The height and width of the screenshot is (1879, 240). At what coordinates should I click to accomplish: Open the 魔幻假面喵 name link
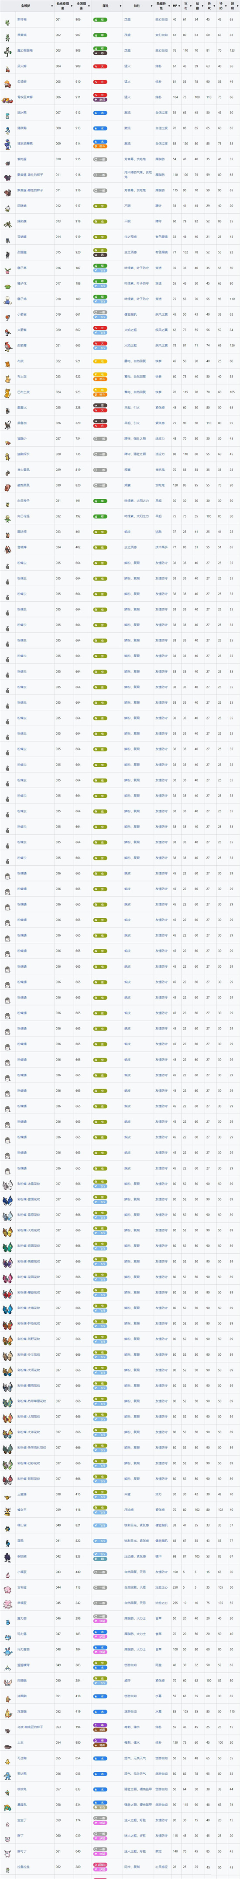(25, 51)
